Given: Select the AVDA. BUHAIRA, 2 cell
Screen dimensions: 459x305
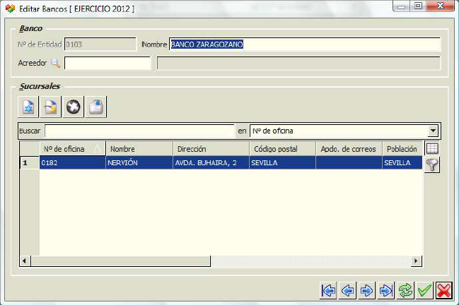Looking at the screenshot, I should (x=211, y=162).
